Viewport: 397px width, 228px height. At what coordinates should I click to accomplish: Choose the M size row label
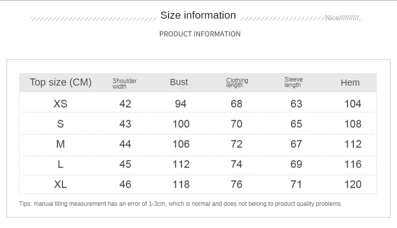click(60, 144)
